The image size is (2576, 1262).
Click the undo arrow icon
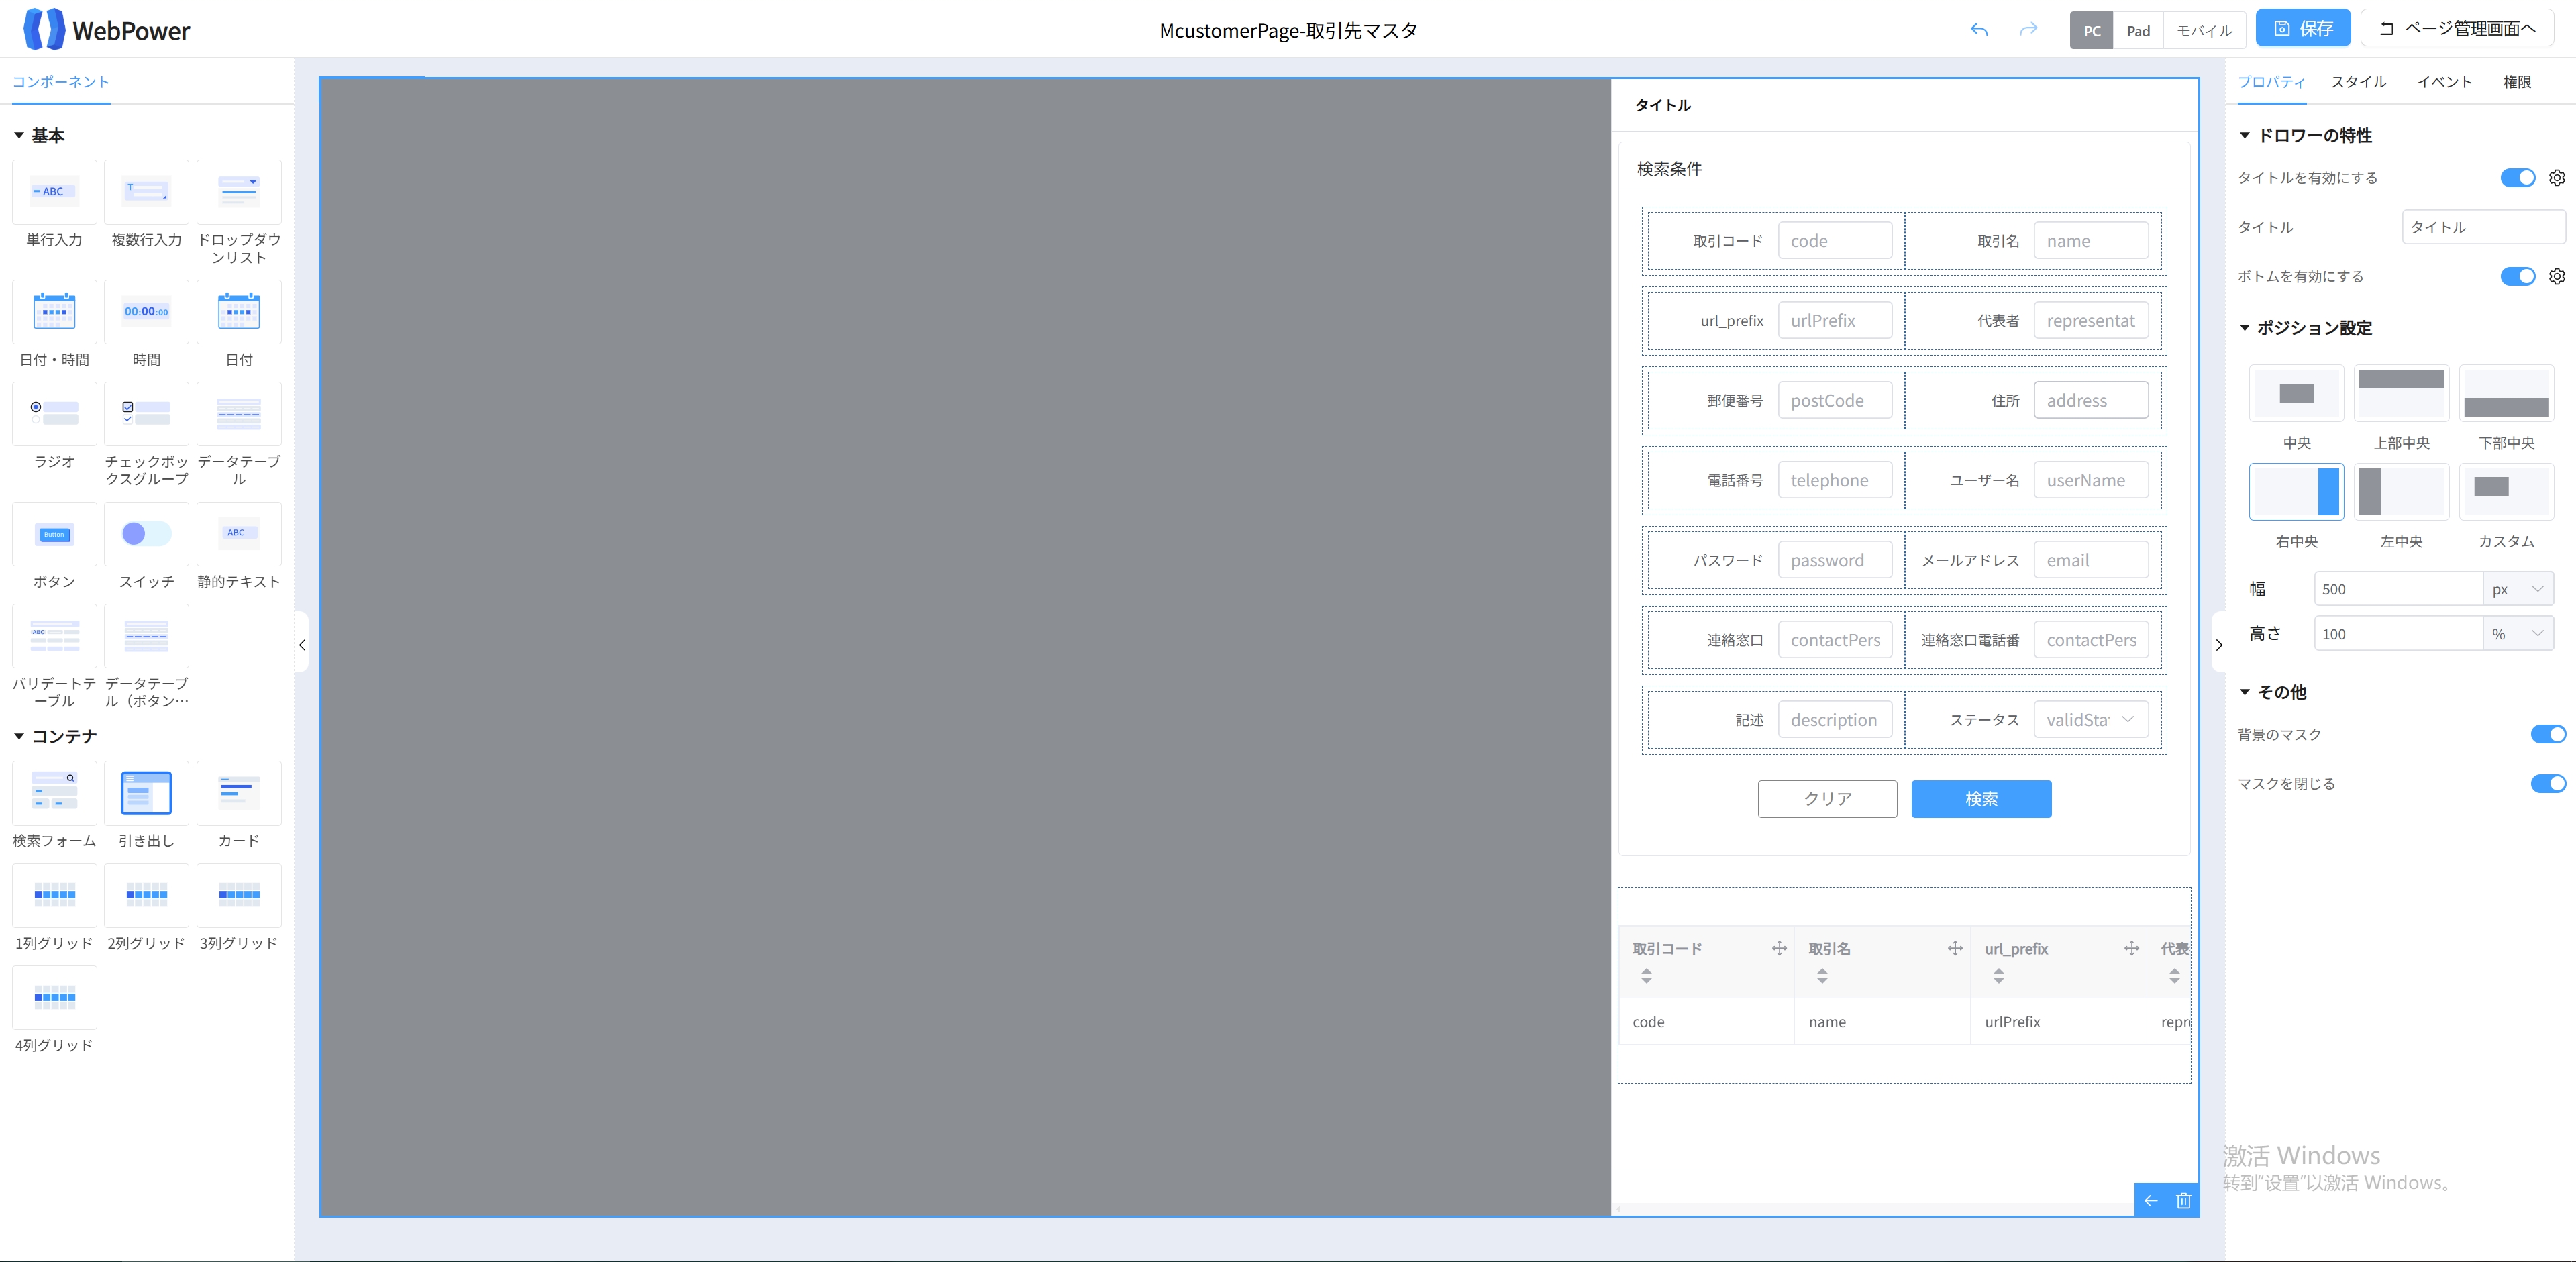coord(1979,29)
